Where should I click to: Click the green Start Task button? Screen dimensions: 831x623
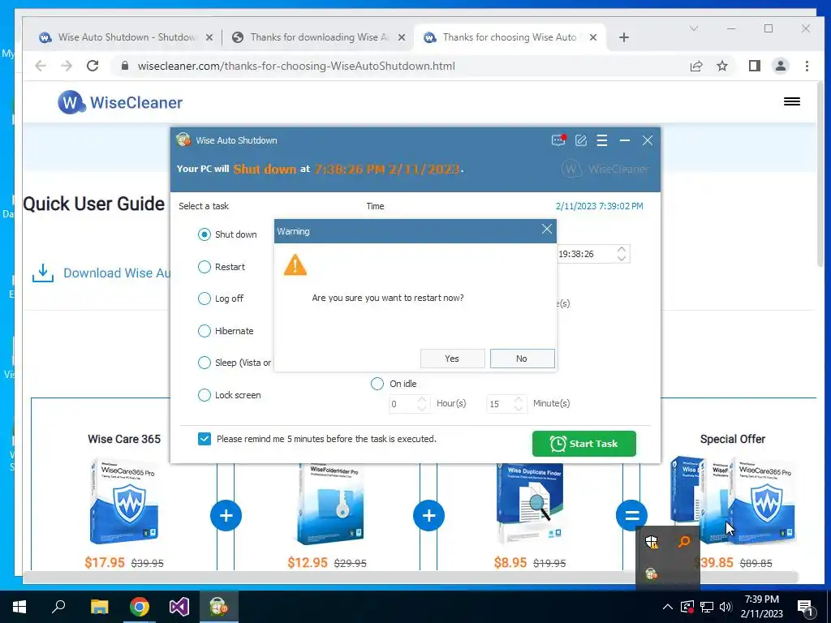584,444
